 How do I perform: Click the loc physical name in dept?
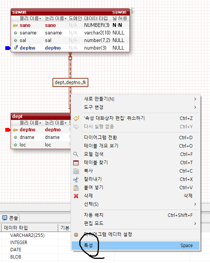(x=23, y=145)
